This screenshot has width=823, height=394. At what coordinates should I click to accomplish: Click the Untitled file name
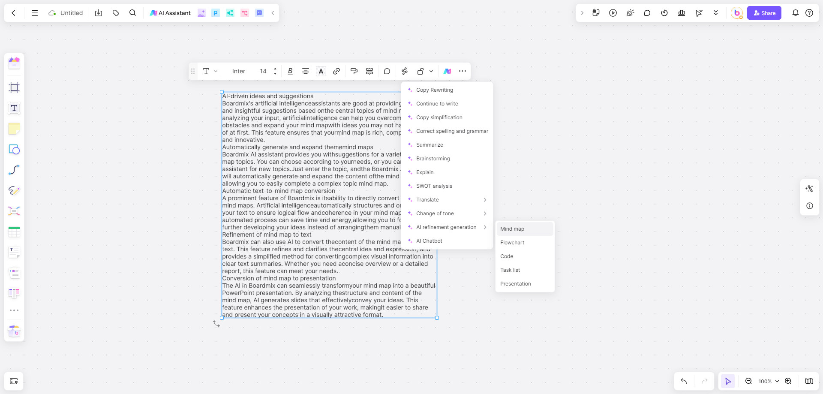tap(72, 13)
